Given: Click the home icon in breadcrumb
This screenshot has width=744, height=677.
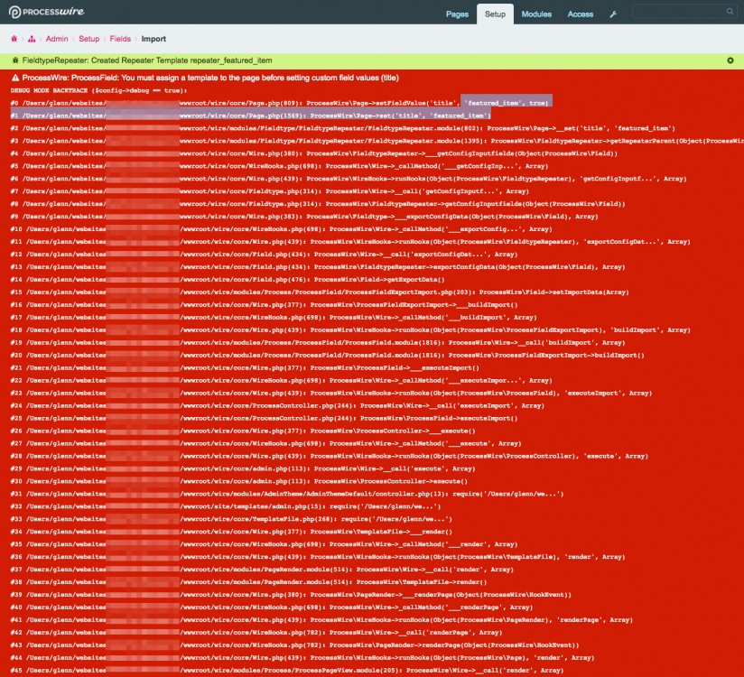Looking at the screenshot, I should (14, 40).
